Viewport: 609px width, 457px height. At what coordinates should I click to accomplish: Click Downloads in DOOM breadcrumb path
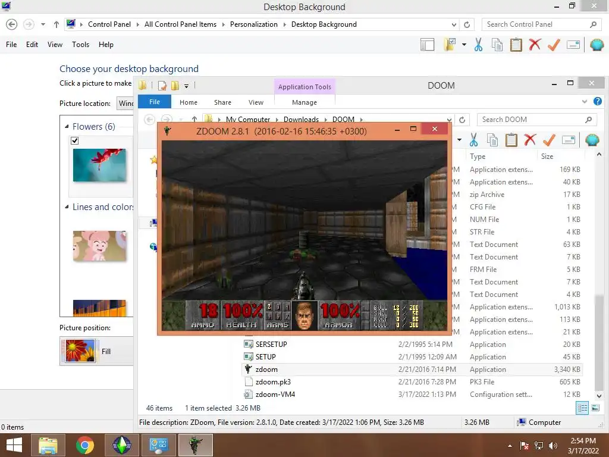tap(301, 120)
